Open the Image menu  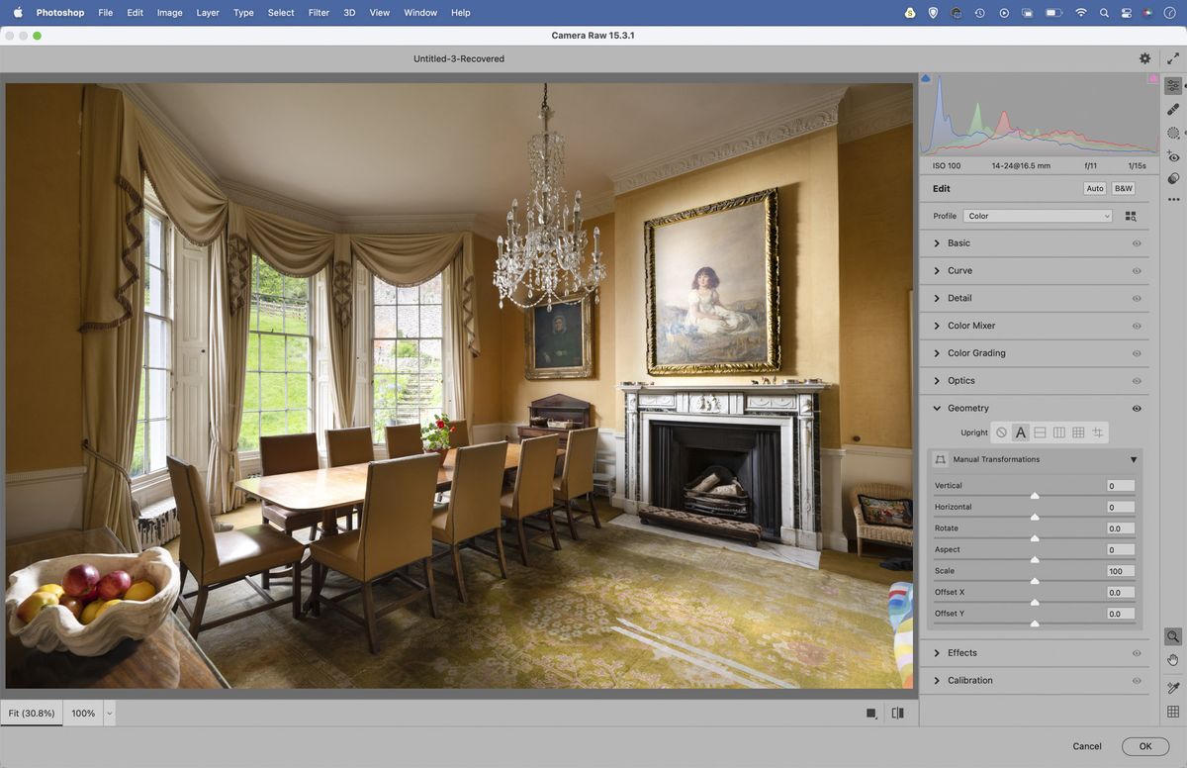pyautogui.click(x=169, y=13)
